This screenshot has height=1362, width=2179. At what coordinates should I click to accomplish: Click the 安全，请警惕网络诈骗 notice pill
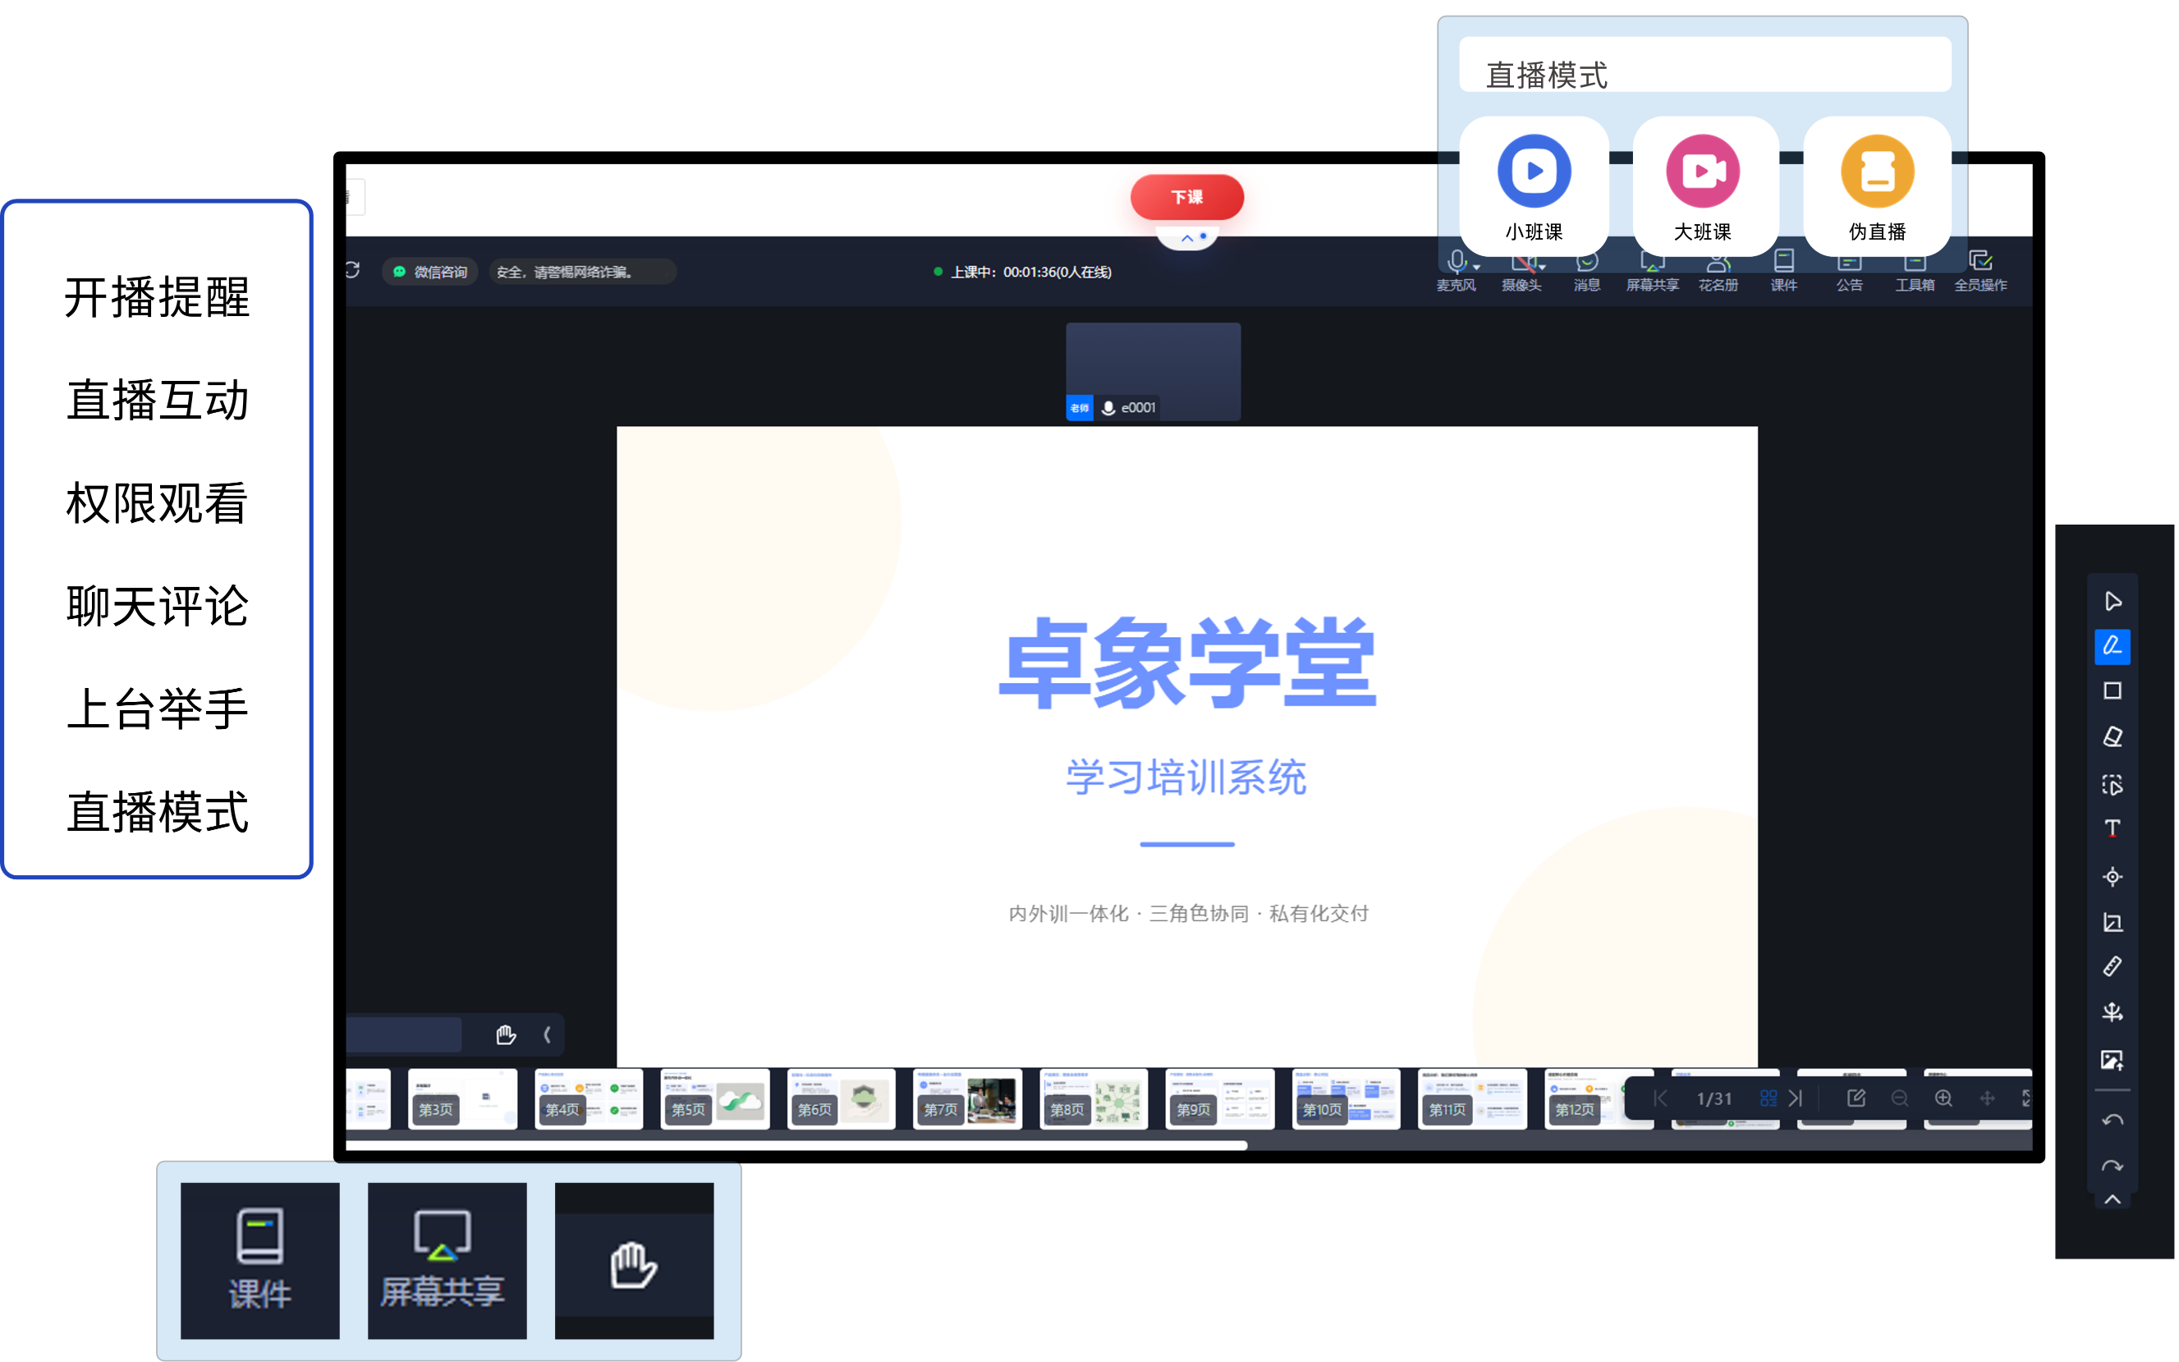click(582, 272)
